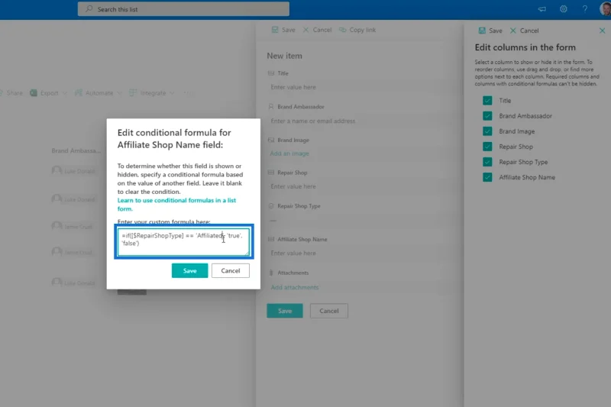Click the Repair Shop Type label in Edit columns

(x=523, y=162)
